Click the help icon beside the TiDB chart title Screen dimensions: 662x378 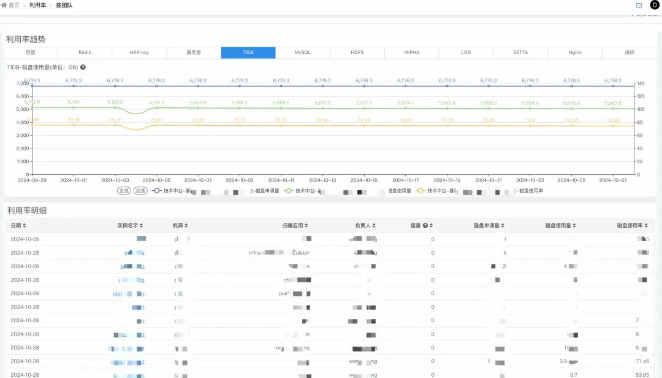click(83, 67)
